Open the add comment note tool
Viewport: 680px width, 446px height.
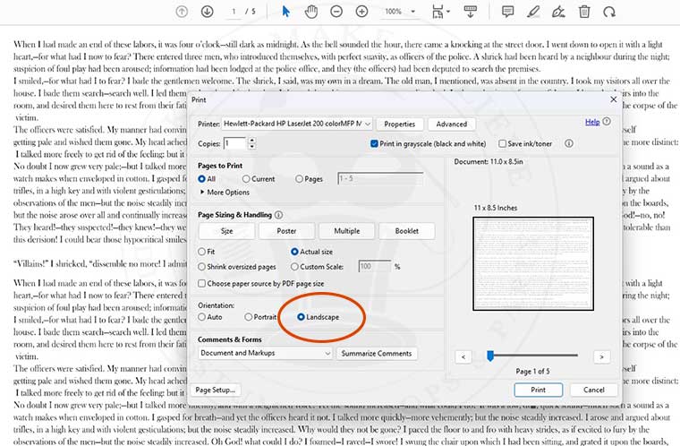[508, 12]
